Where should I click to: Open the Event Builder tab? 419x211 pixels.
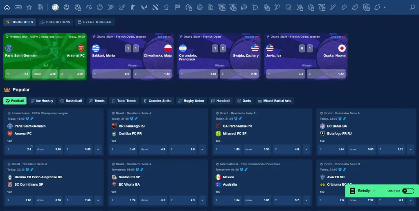[x=95, y=22]
